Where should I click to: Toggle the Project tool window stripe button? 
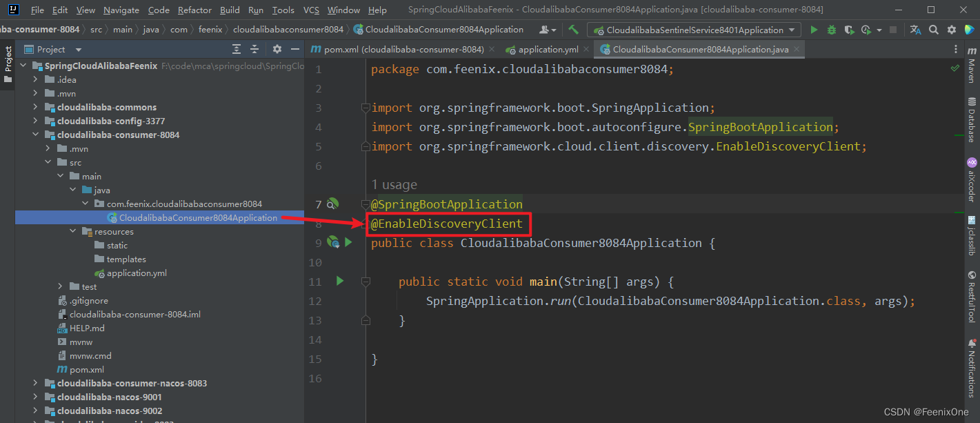[x=8, y=64]
